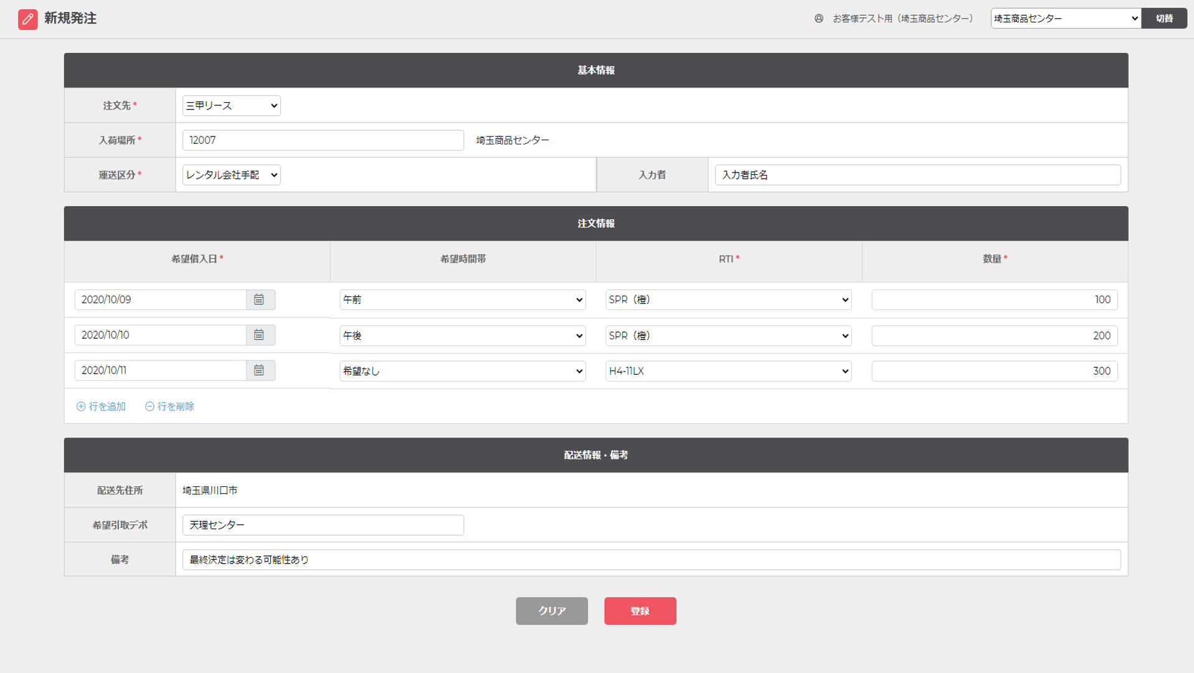This screenshot has height=673, width=1194.
Task: Click the red pencil icon beside 新規発注
Action: tap(27, 19)
